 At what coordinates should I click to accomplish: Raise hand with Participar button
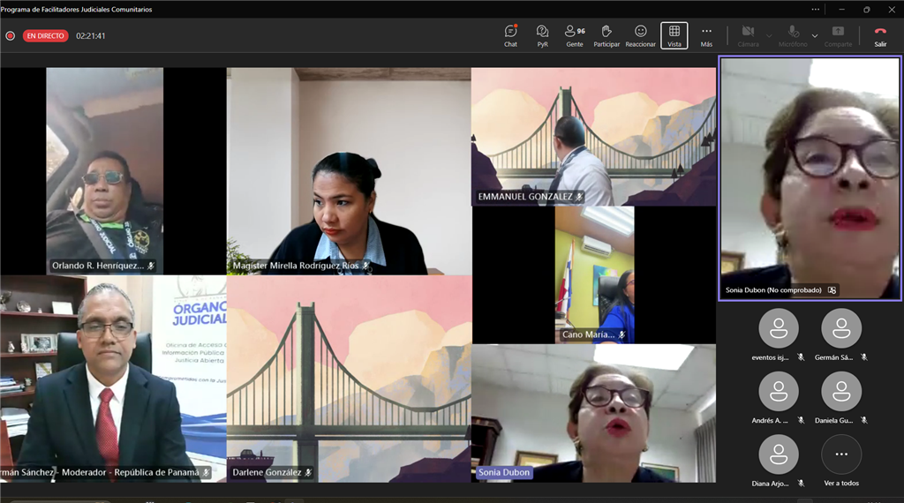tap(606, 35)
